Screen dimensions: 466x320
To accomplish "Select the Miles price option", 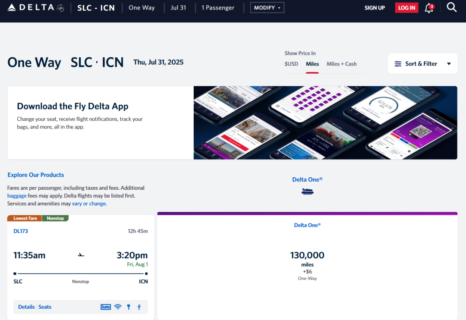I will coord(312,64).
